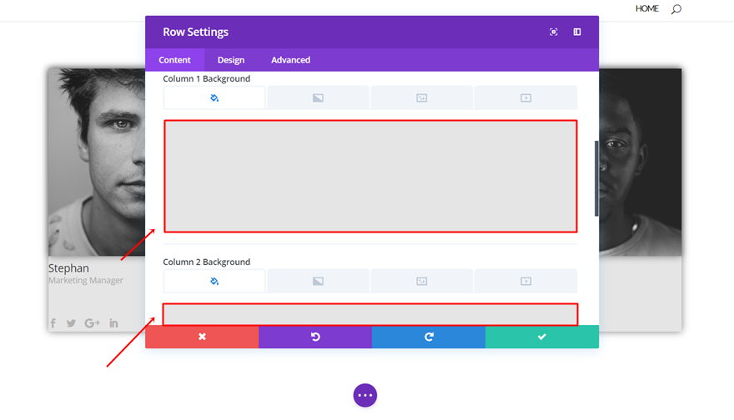
Task: Click the purple three-dots builder button
Action: pyautogui.click(x=365, y=395)
